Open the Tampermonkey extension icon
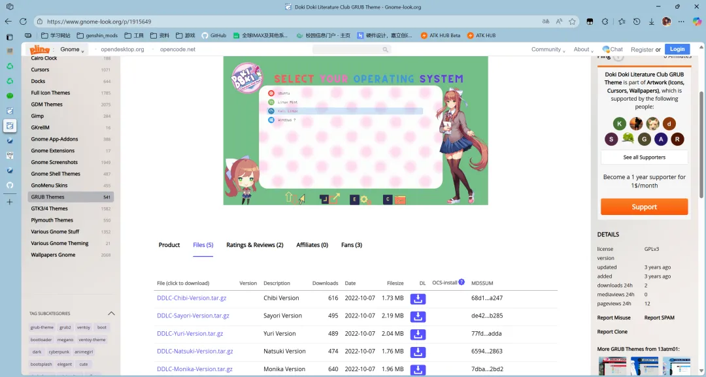The width and height of the screenshot is (706, 377). (590, 21)
